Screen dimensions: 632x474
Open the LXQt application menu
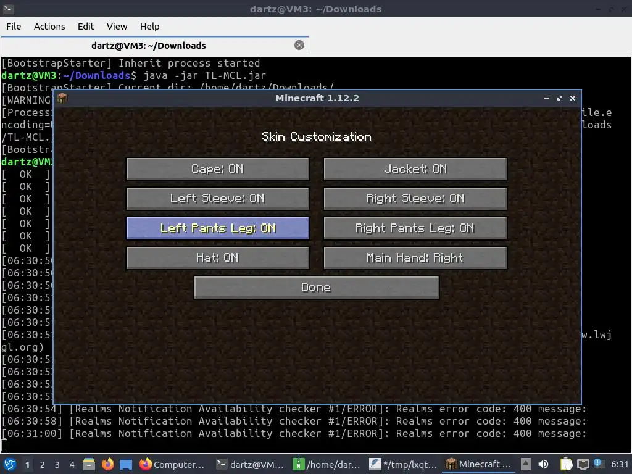(x=10, y=464)
